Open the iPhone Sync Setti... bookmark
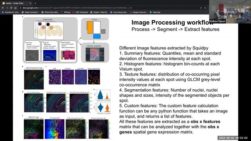The height and width of the screenshot is (141, 251). pos(50,12)
